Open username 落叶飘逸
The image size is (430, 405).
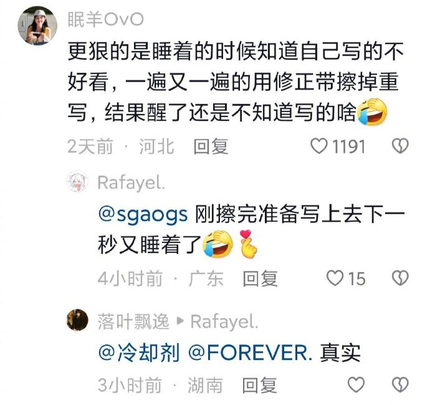click(133, 322)
